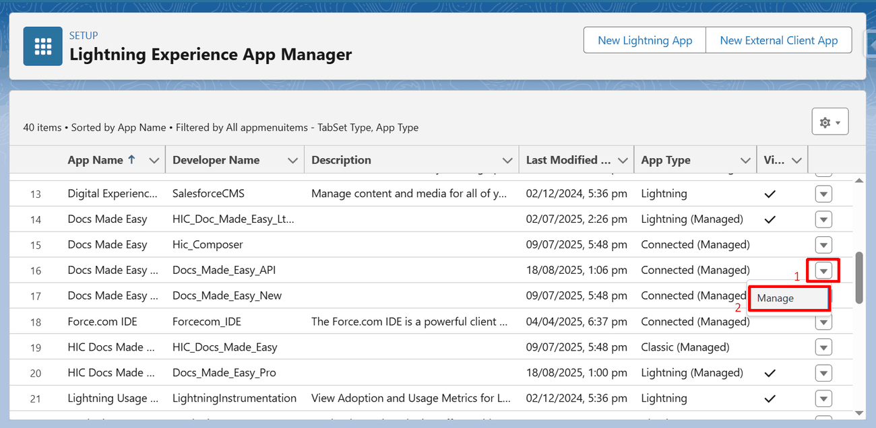Screen dimensions: 876x428
Task: Click the Docs_Made_Easy_Pro cell
Action: click(224, 373)
